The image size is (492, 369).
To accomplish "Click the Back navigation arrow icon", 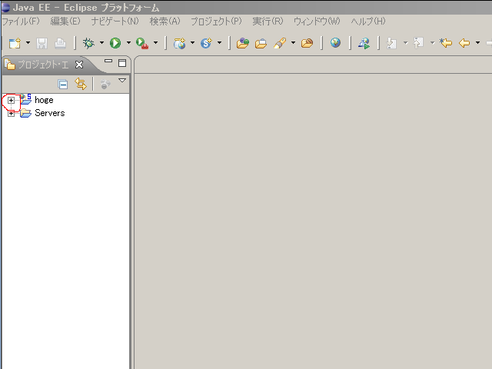I will 464,43.
